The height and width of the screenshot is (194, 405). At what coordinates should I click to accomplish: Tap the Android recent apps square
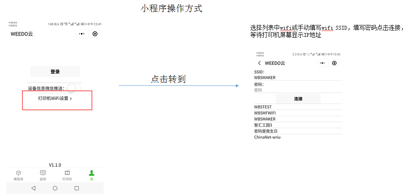(77, 188)
